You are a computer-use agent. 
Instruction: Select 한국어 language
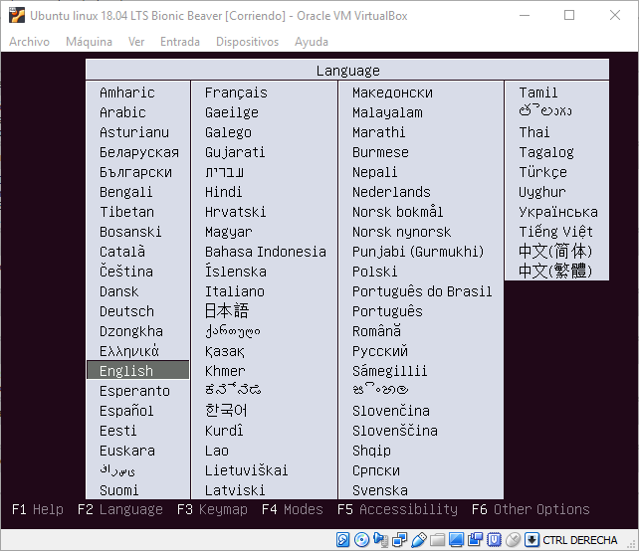click(226, 410)
